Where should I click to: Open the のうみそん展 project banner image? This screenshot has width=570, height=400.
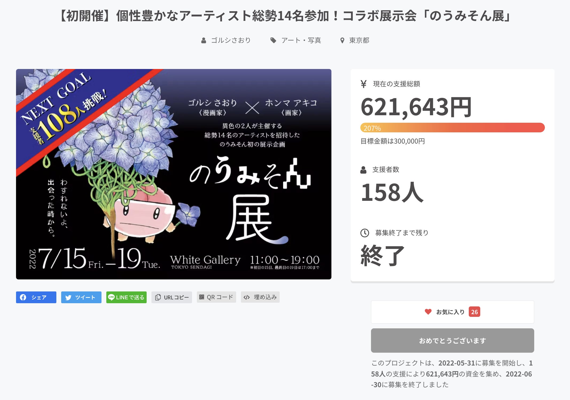click(x=174, y=174)
